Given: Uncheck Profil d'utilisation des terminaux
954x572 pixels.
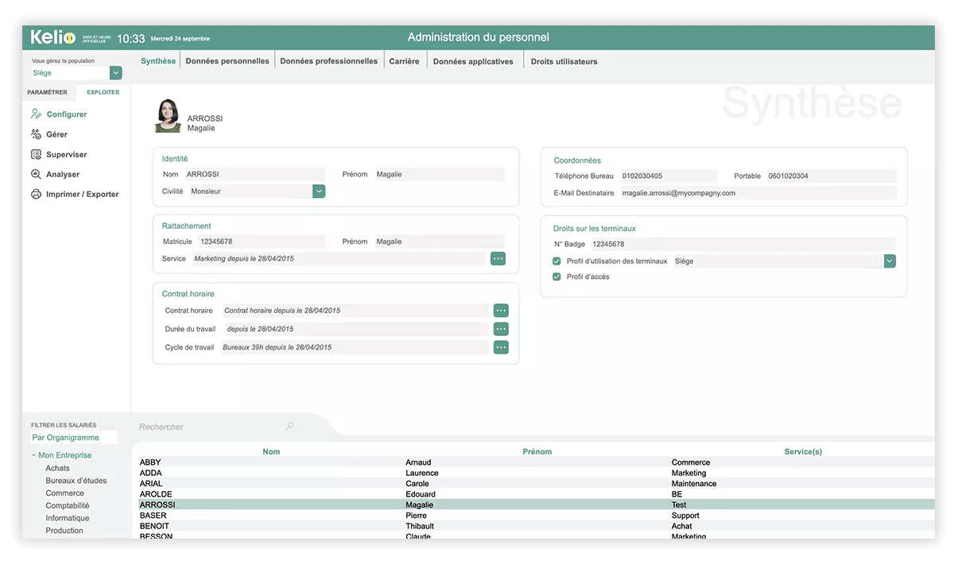Looking at the screenshot, I should pyautogui.click(x=555, y=261).
